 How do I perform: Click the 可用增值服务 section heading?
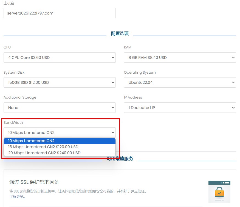tap(120, 159)
